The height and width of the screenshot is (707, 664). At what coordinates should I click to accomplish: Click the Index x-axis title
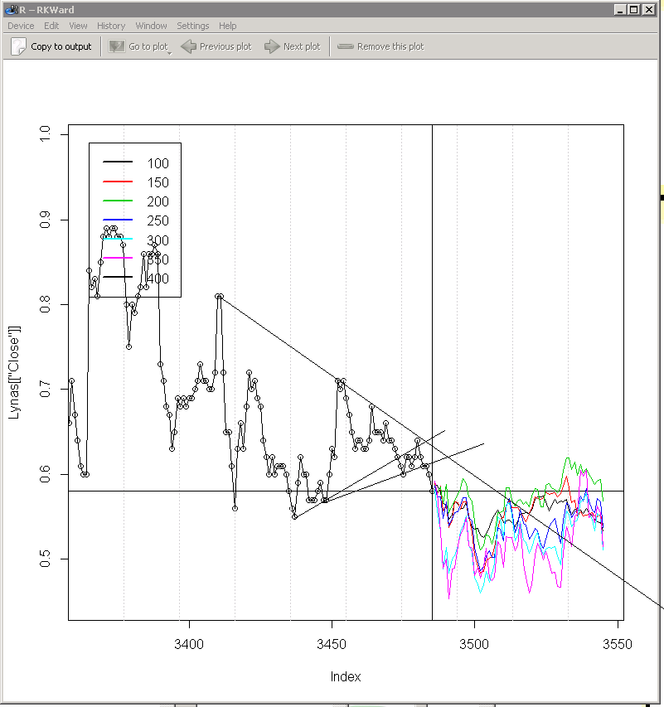click(x=346, y=677)
